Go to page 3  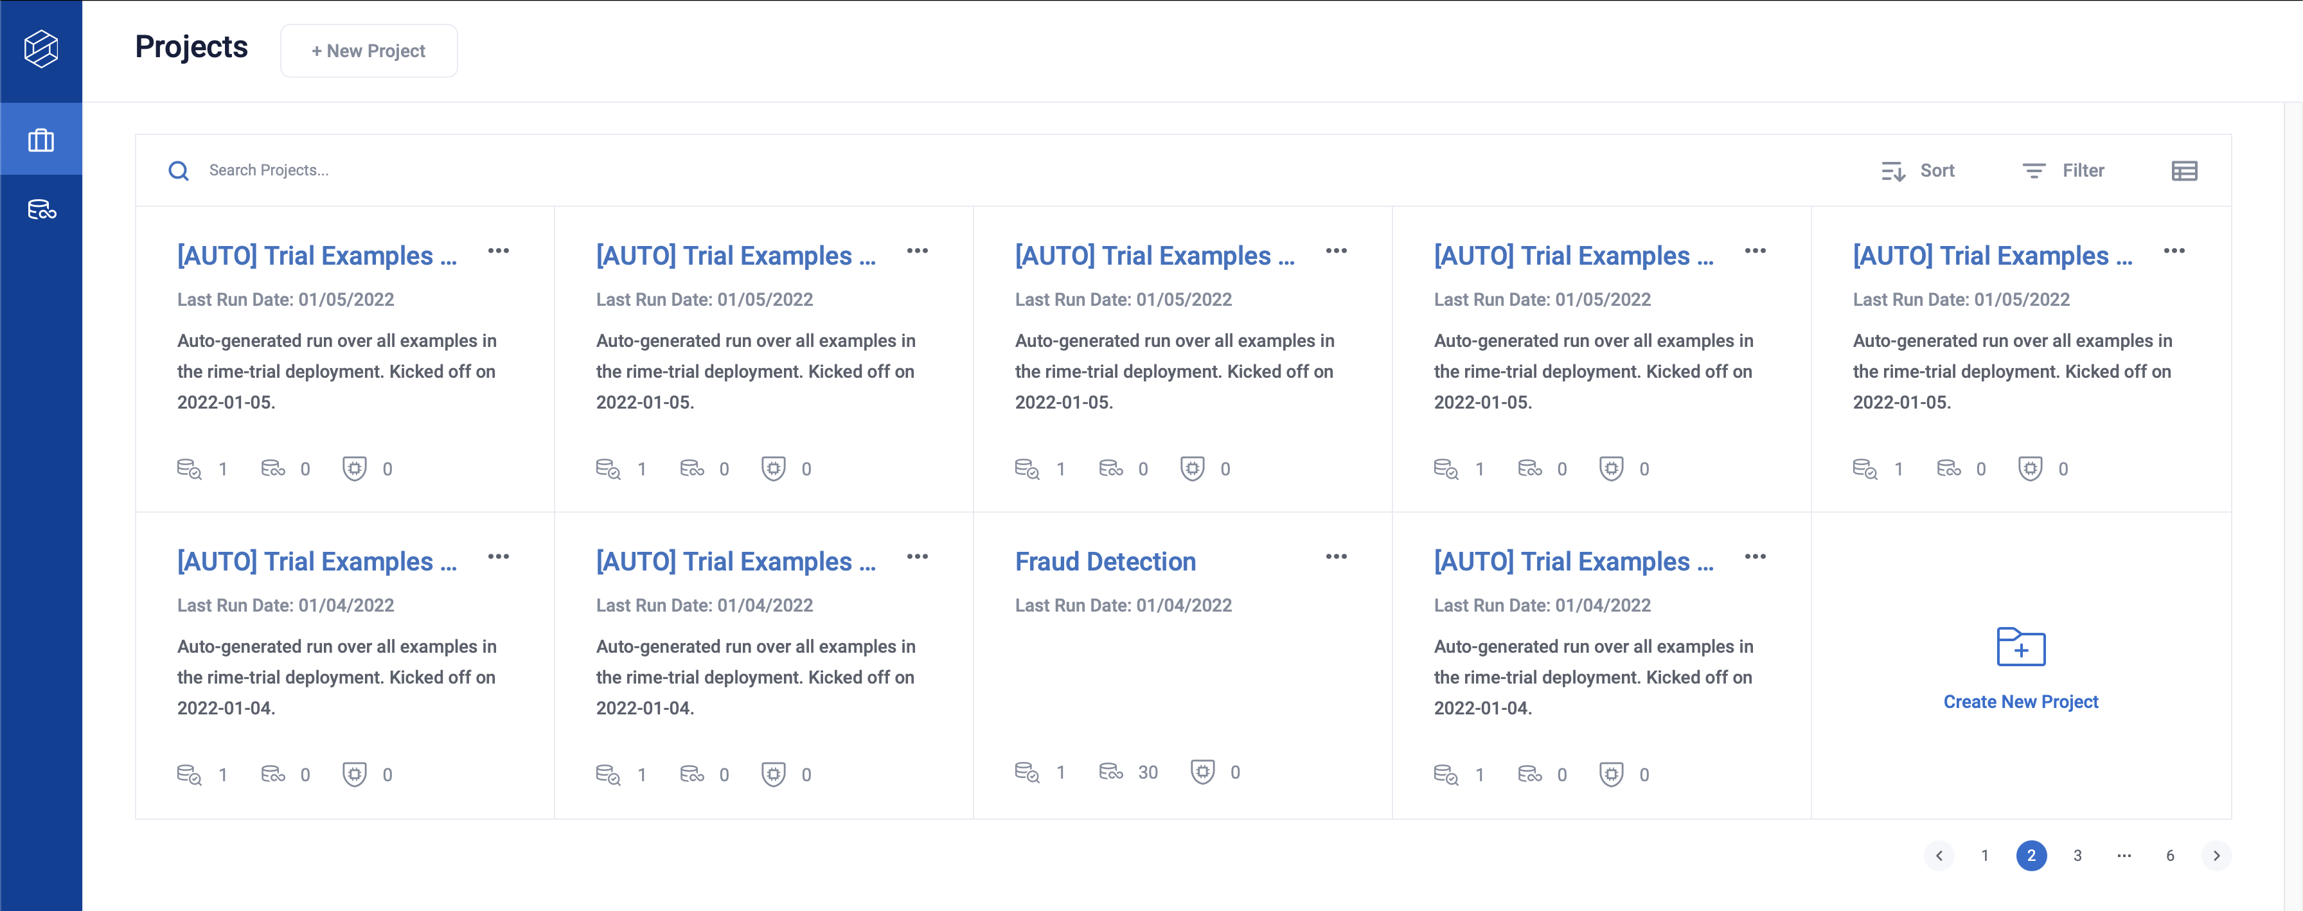(2077, 856)
